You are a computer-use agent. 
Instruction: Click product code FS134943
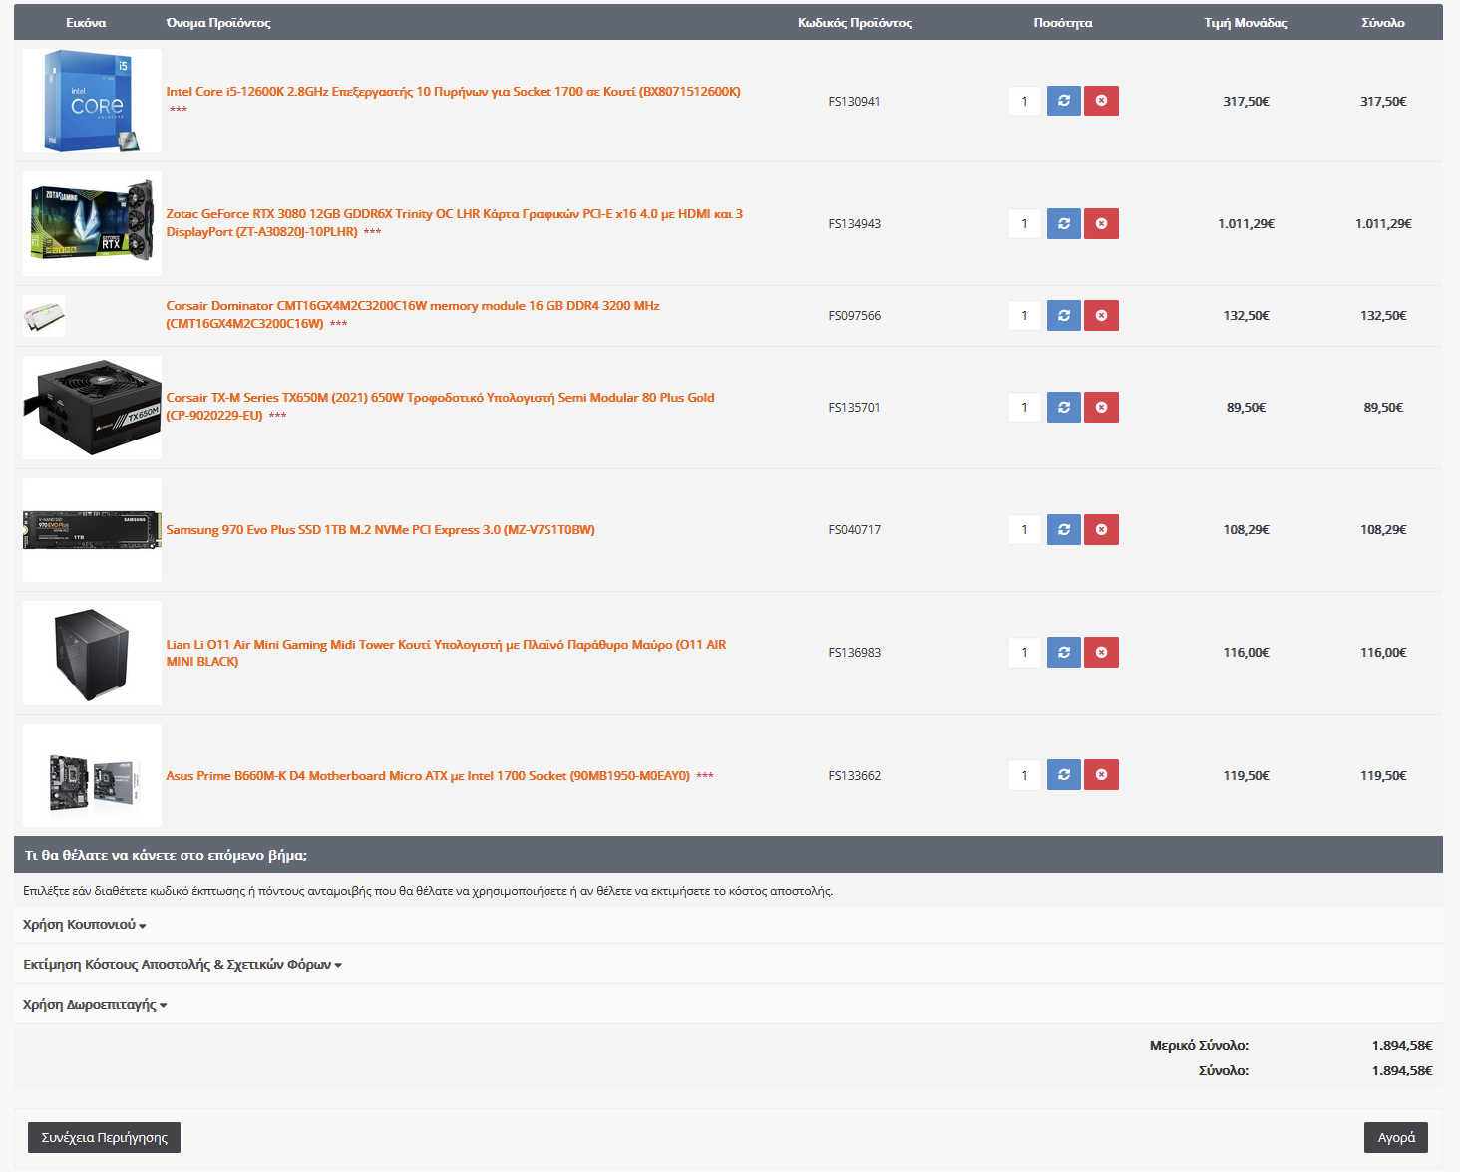click(855, 223)
